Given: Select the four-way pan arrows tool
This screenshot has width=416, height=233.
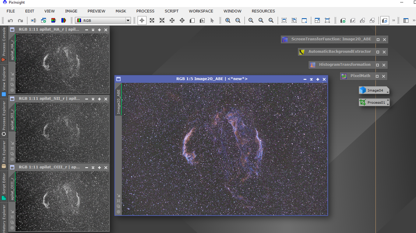Looking at the screenshot, I should 182,21.
